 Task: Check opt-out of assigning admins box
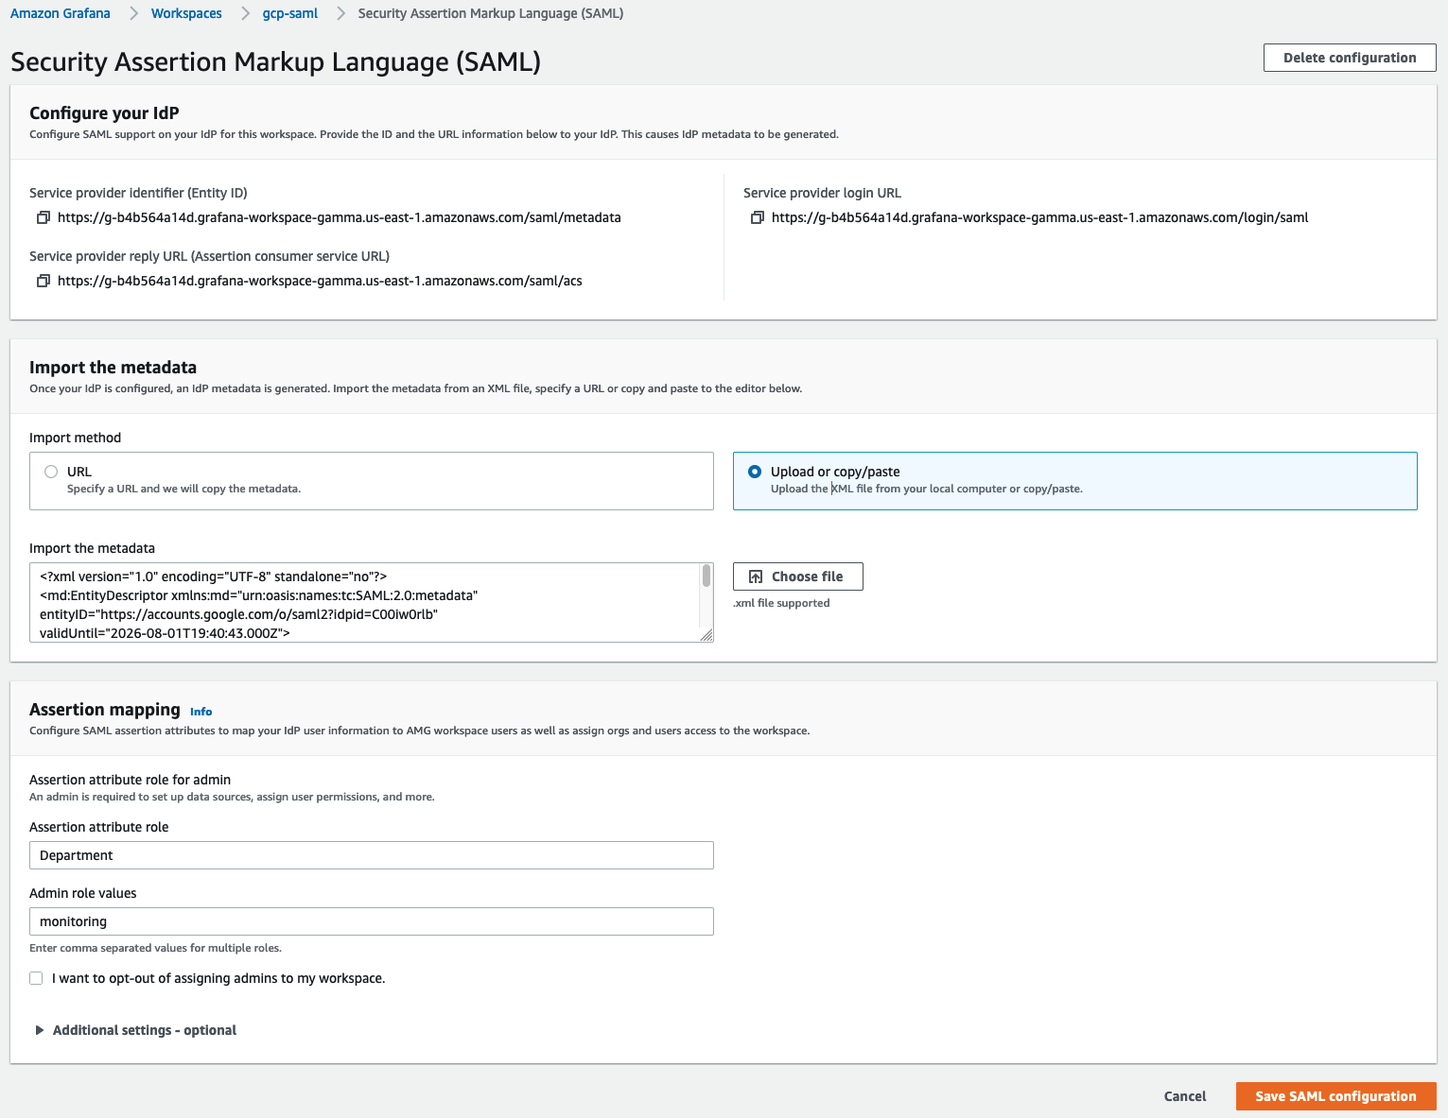[36, 978]
